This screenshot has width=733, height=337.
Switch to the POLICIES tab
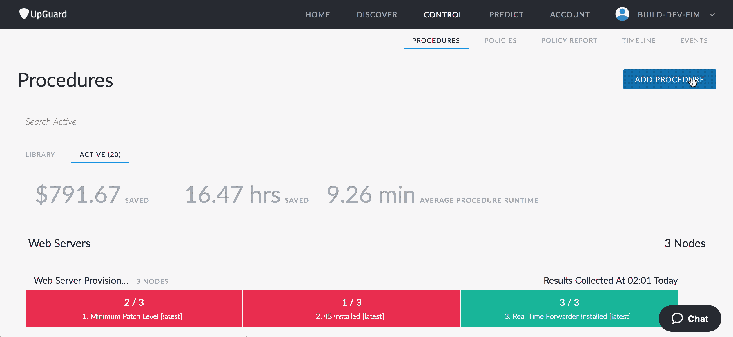point(500,41)
